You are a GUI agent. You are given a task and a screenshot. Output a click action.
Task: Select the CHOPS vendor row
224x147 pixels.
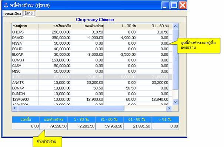(x=92, y=32)
